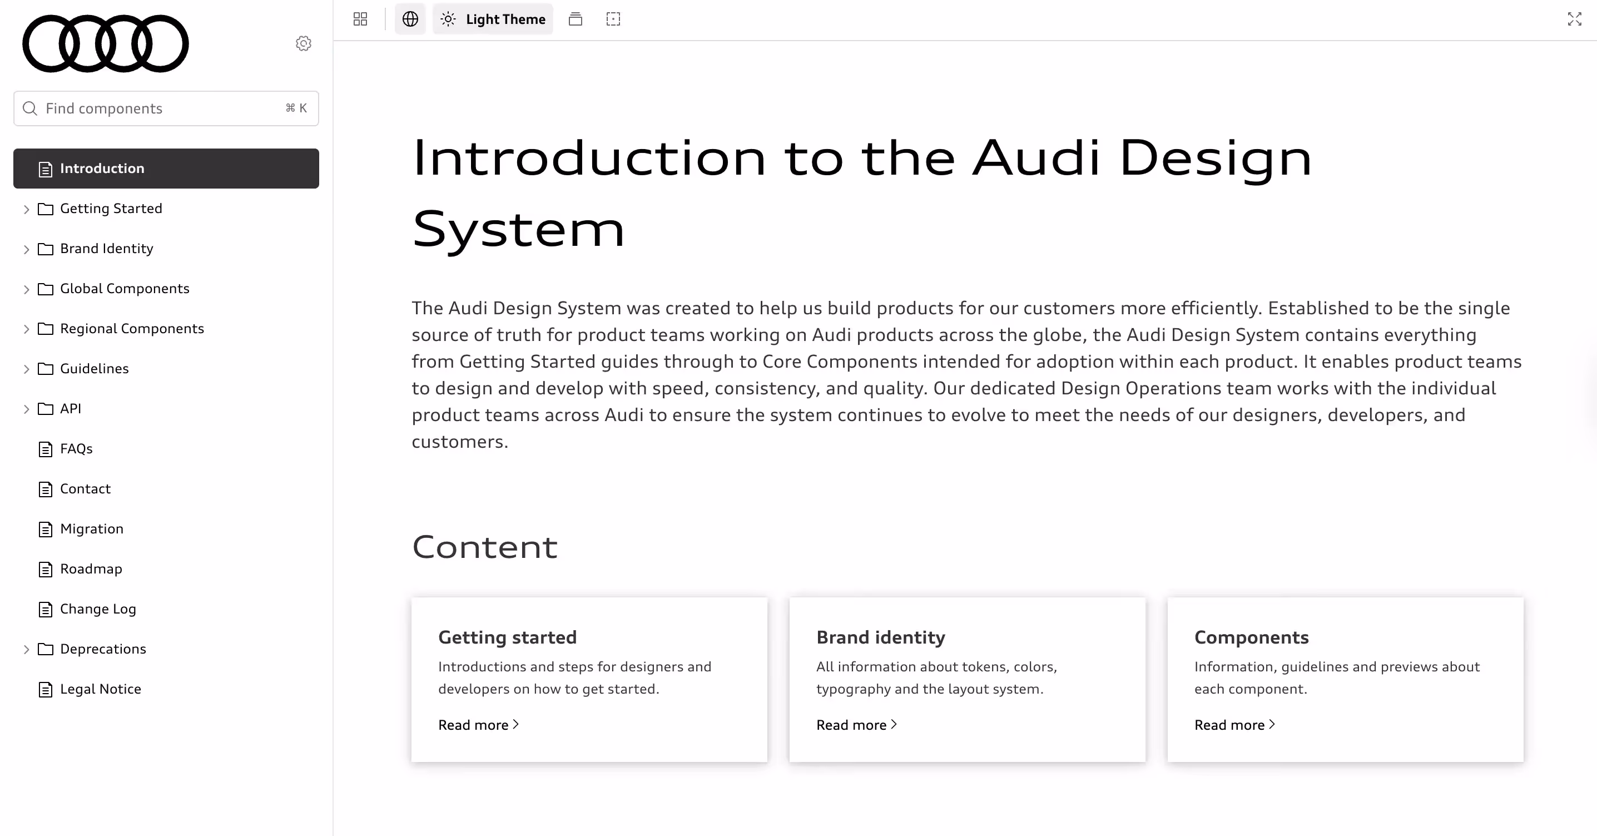1597x836 pixels.
Task: Expand the Brand Identity folder chevron
Action: [26, 249]
